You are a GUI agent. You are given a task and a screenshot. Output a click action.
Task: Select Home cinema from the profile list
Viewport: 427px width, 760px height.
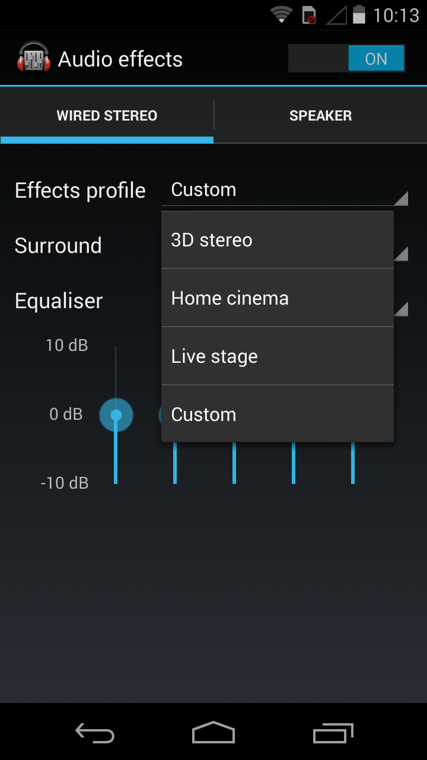tap(277, 298)
